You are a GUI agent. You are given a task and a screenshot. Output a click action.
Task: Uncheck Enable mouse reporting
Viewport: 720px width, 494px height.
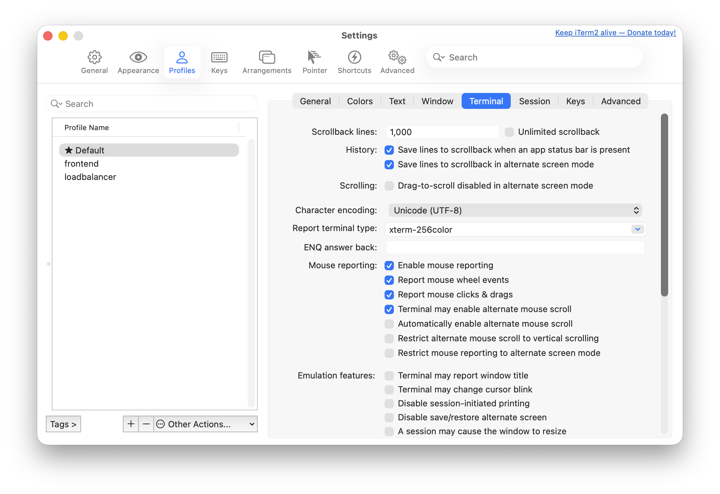[x=389, y=266]
